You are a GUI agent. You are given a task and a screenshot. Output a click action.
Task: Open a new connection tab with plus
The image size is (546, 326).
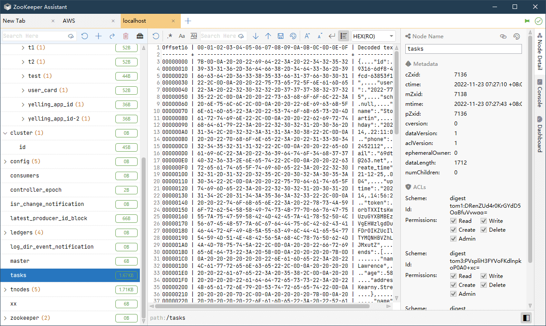(188, 21)
